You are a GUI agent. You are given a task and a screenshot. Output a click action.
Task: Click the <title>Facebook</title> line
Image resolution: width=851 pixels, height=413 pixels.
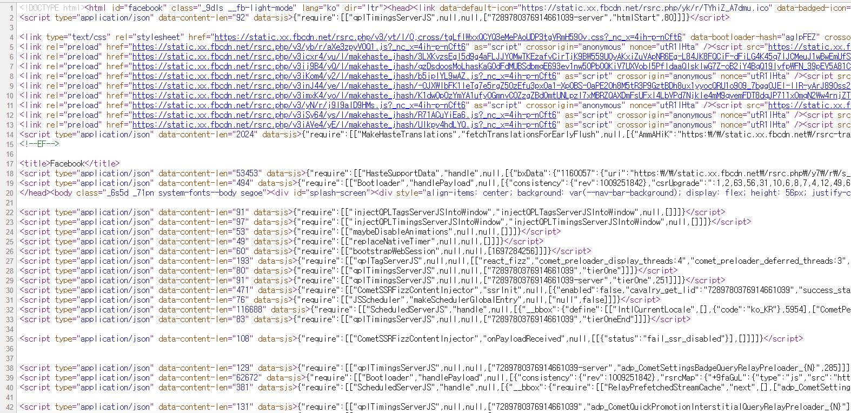[70, 163]
